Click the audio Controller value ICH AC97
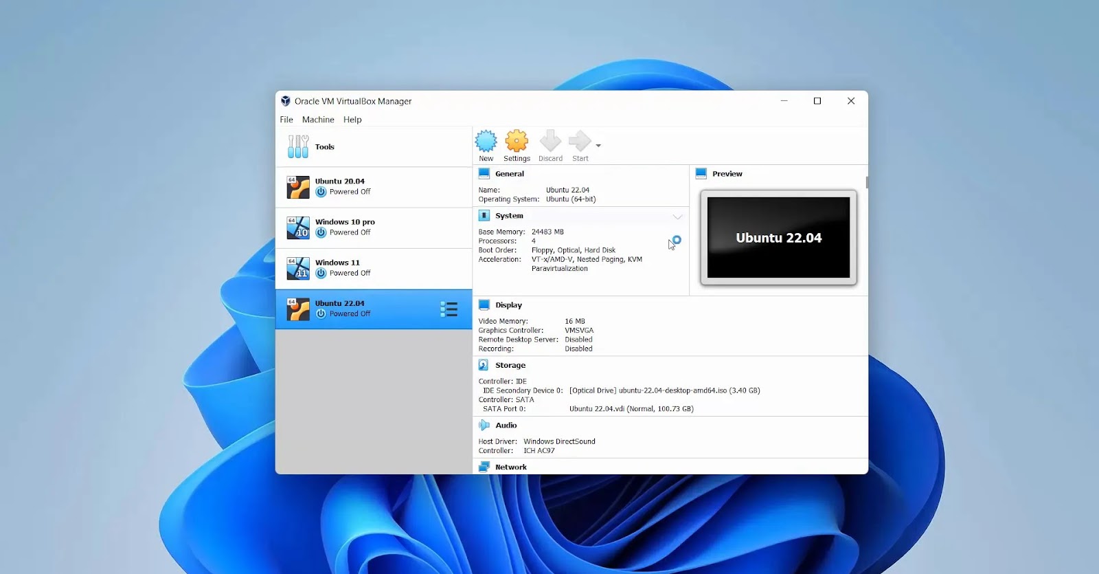The height and width of the screenshot is (574, 1099). [x=539, y=451]
